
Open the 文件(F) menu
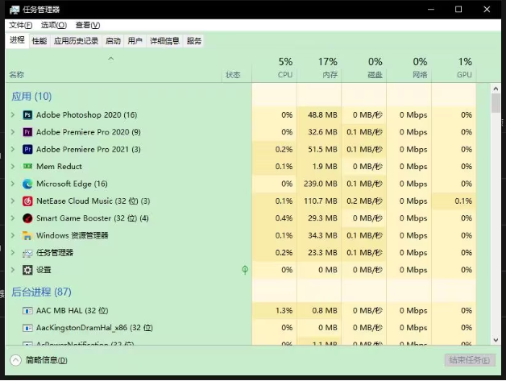(21, 25)
